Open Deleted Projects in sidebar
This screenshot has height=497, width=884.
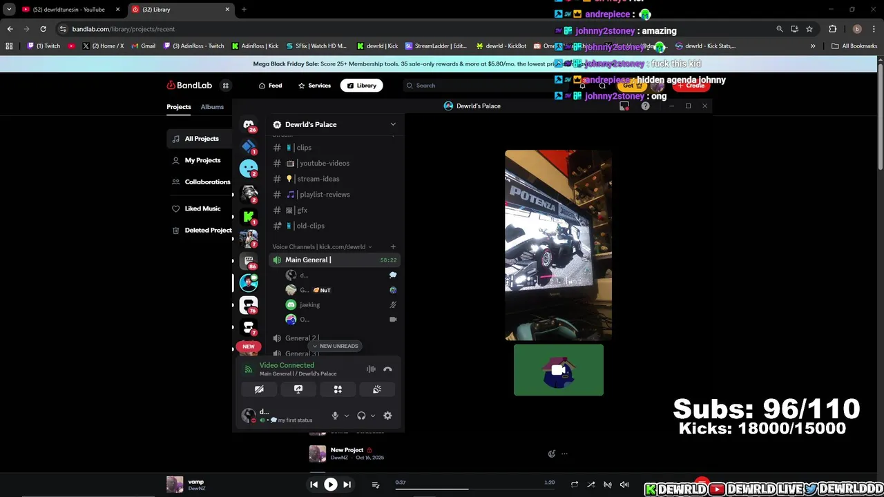(x=200, y=231)
